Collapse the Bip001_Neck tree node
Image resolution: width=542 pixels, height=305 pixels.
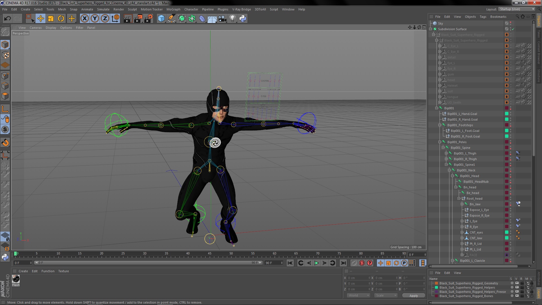tap(449, 170)
